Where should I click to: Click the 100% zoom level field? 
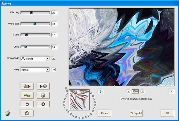click(x=135, y=91)
